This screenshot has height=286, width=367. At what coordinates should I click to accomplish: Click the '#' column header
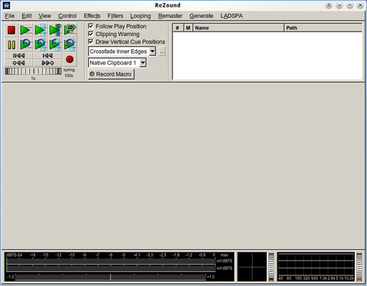pos(178,28)
